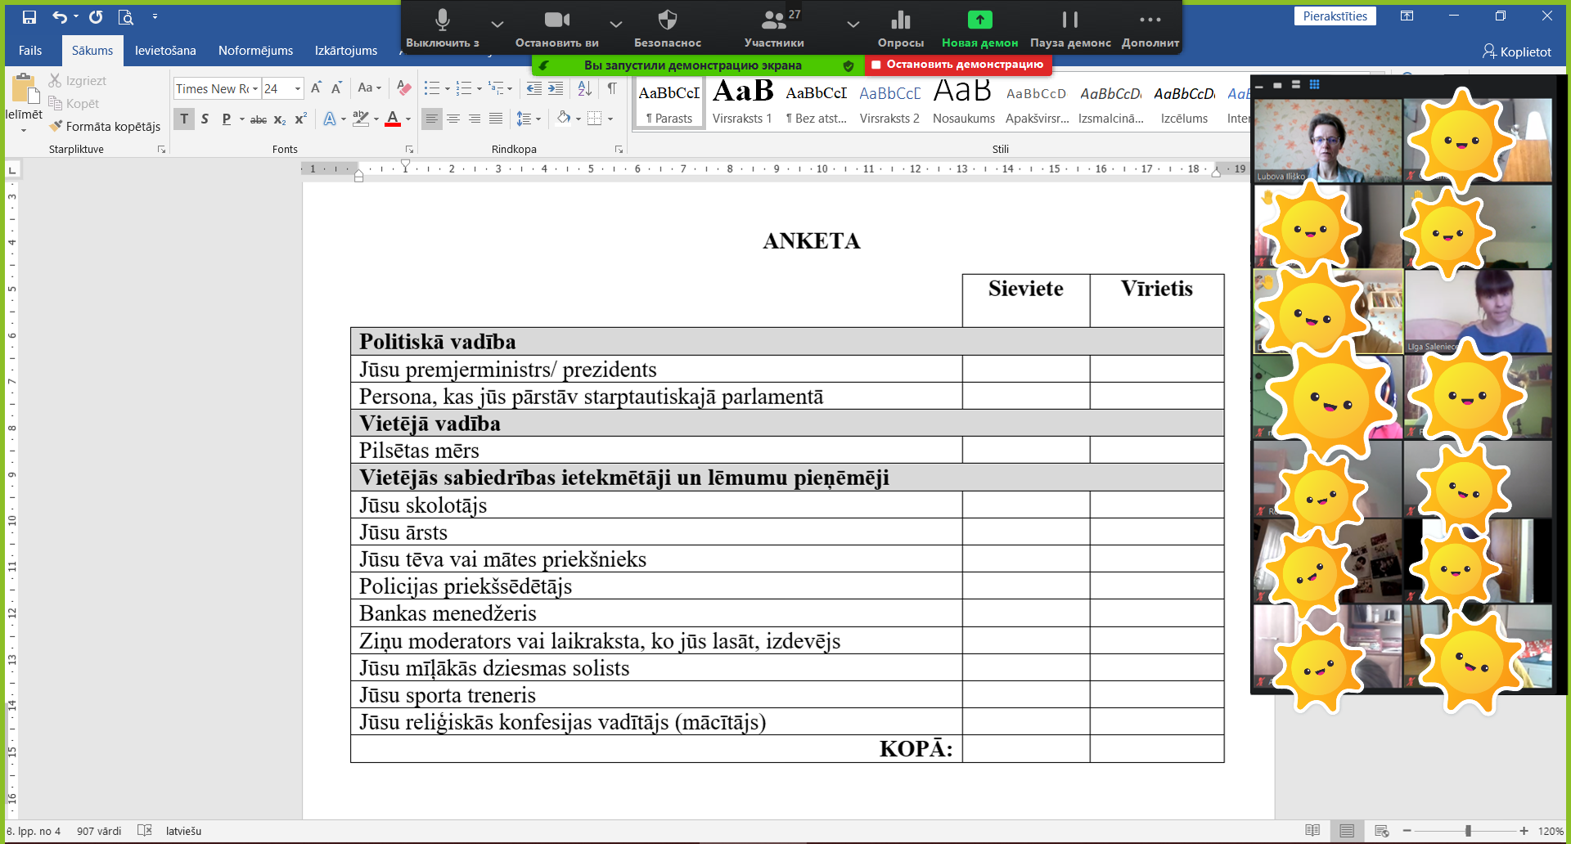Image resolution: width=1571 pixels, height=844 pixels.
Task: Sort text with the A-Z icon
Action: (584, 88)
